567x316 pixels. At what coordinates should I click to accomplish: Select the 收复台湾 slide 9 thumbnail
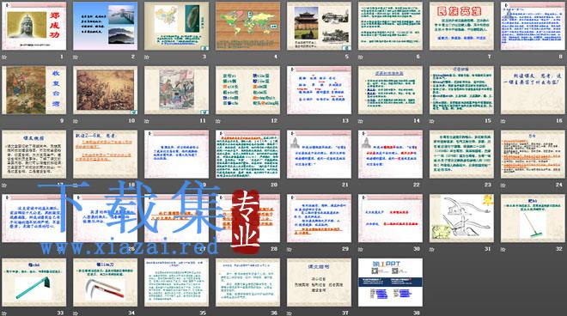coord(34,90)
